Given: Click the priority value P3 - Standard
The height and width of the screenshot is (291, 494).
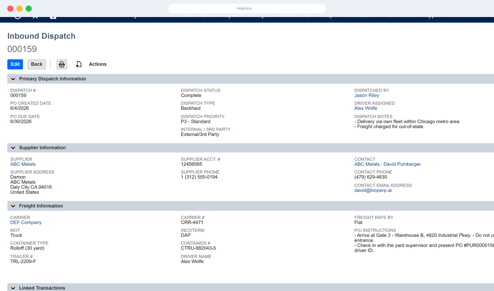Looking at the screenshot, I should (196, 122).
